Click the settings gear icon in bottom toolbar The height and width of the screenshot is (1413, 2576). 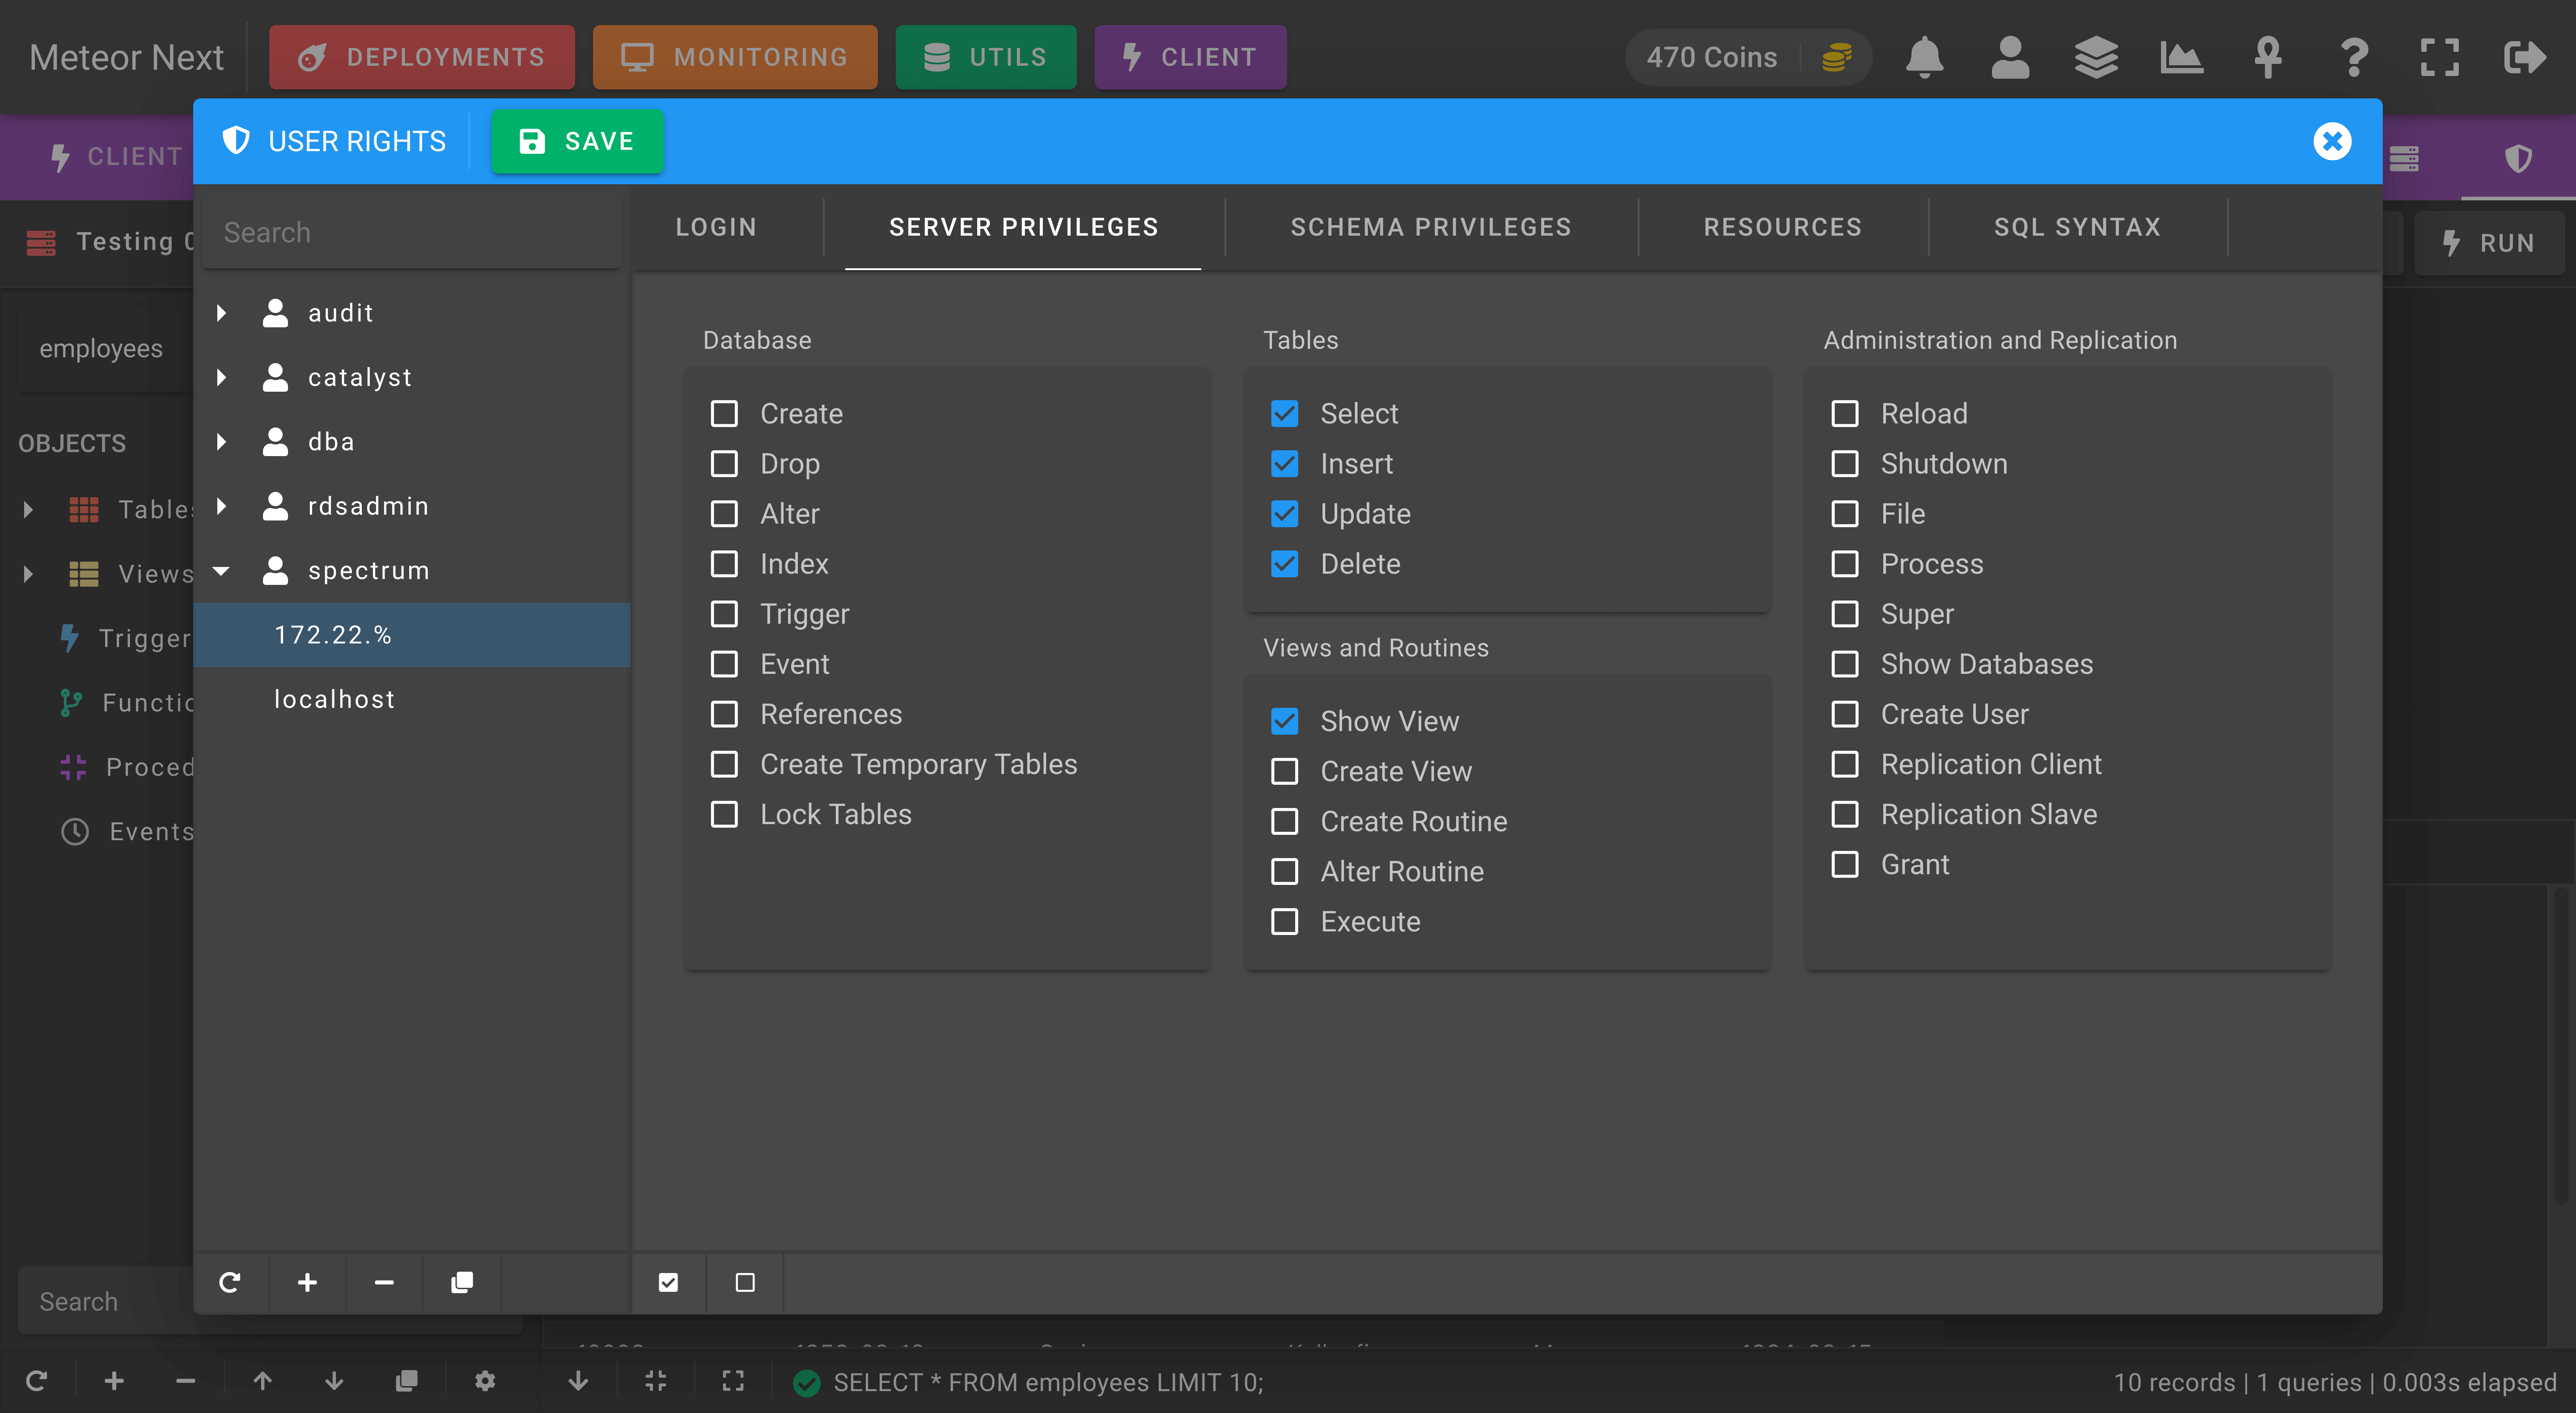click(x=485, y=1381)
